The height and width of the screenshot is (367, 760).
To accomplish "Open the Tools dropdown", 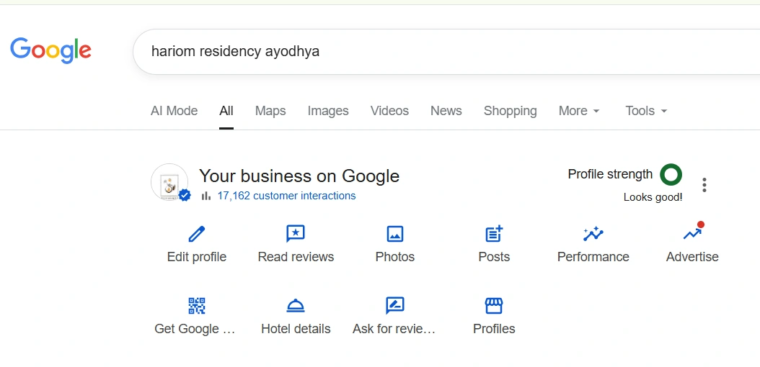I will click(x=646, y=111).
